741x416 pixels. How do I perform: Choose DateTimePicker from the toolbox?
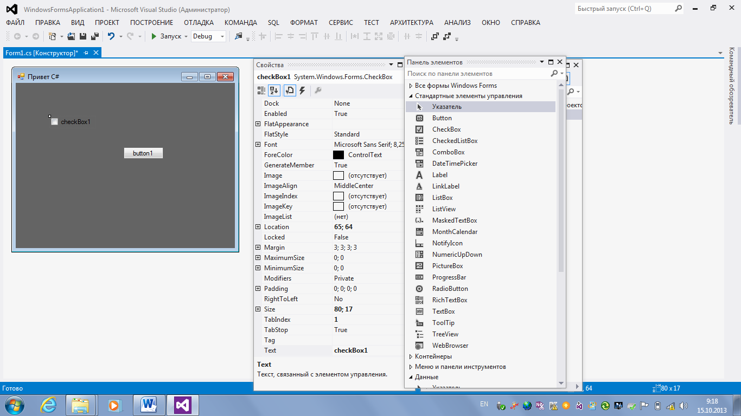pos(481,164)
